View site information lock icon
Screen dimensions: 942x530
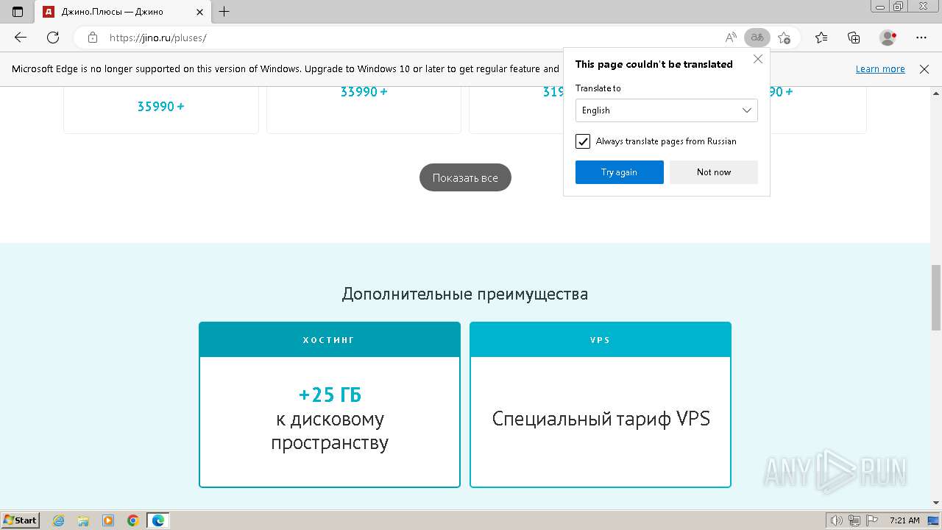click(x=92, y=38)
